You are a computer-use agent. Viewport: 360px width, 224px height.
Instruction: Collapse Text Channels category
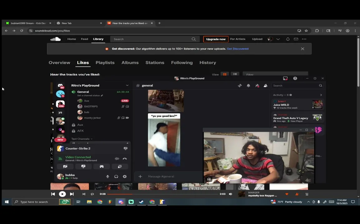tap(82, 139)
